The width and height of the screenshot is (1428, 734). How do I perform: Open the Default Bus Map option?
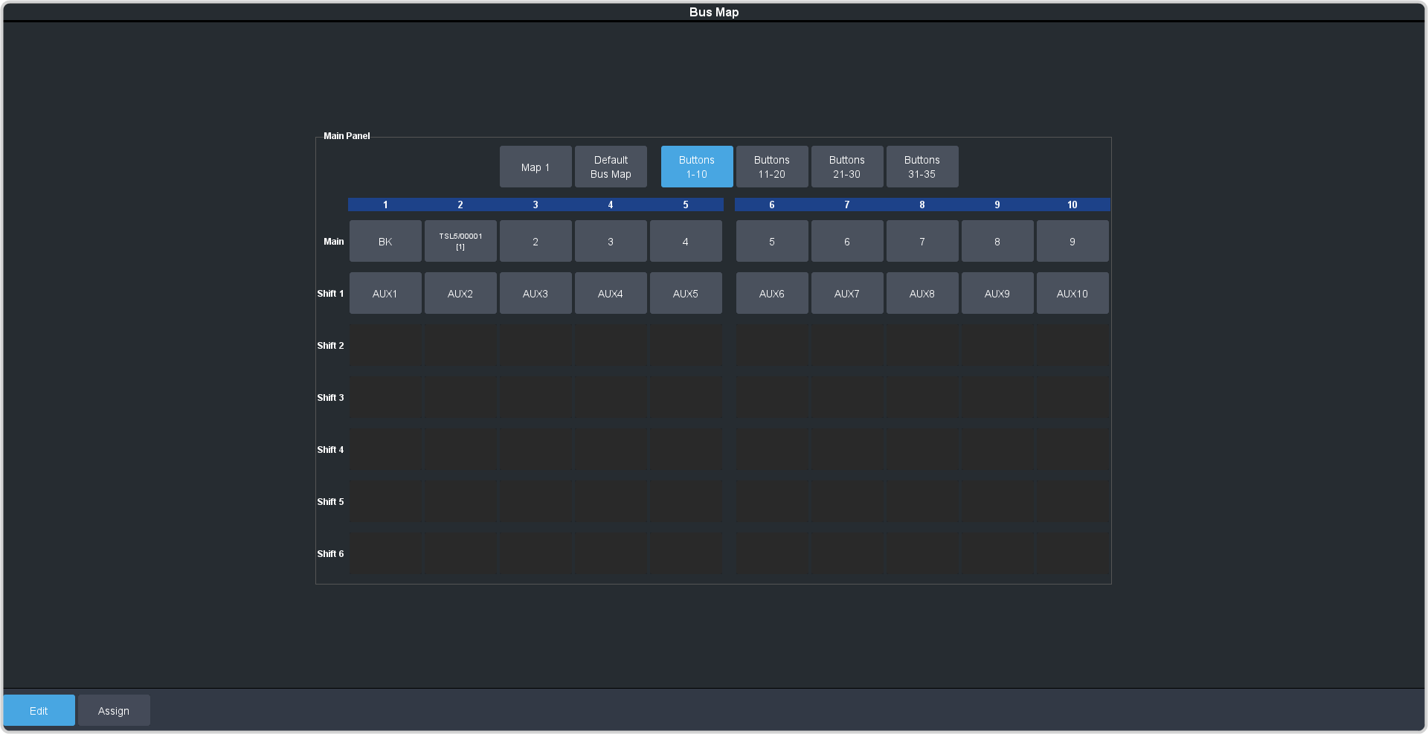pyautogui.click(x=611, y=167)
